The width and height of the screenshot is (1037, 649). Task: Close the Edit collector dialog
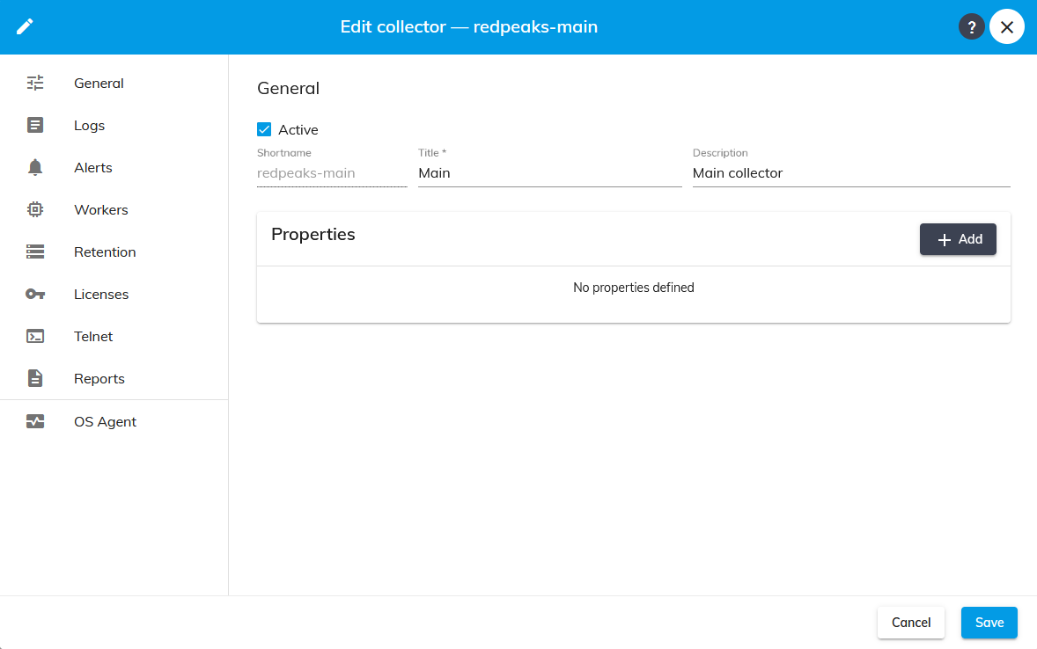click(1006, 27)
